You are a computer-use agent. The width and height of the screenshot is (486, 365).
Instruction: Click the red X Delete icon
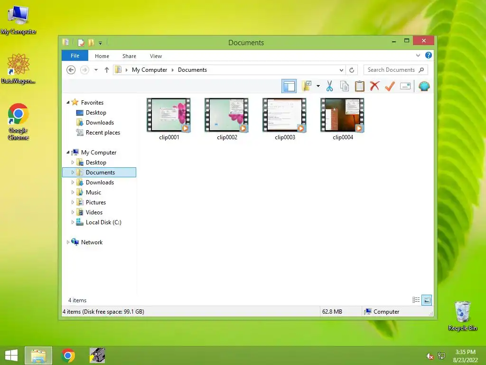click(x=374, y=86)
